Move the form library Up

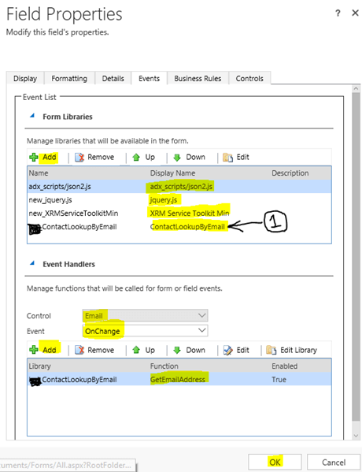(x=144, y=157)
